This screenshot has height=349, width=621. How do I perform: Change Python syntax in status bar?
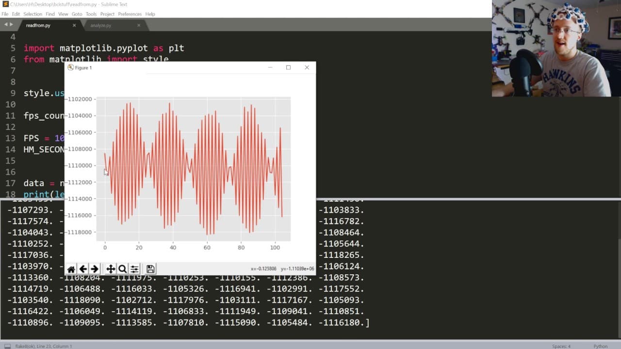pos(601,346)
